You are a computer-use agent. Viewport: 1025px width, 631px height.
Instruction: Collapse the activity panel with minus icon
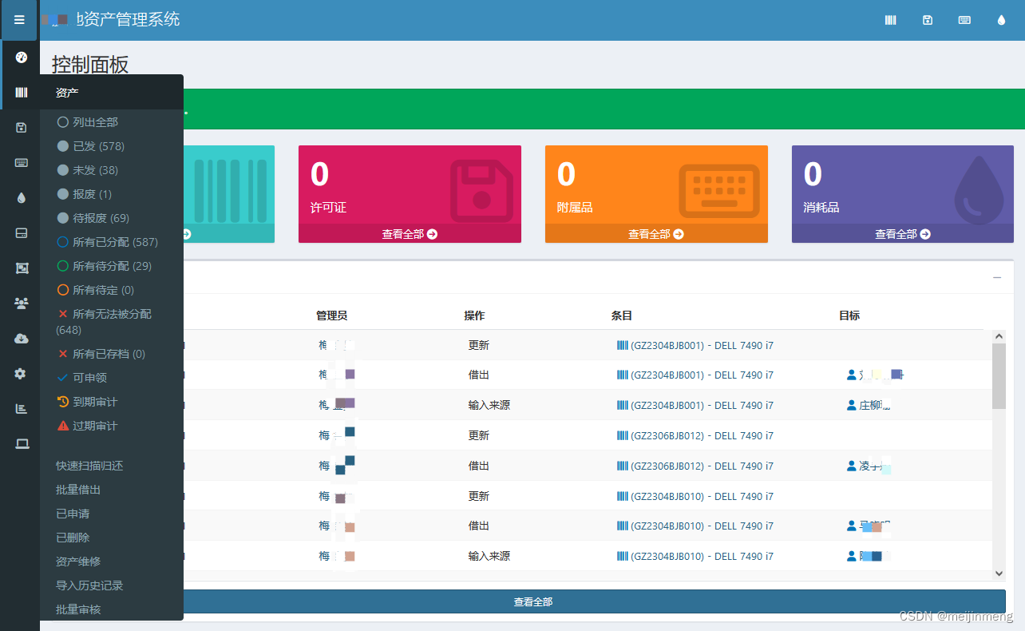997,278
